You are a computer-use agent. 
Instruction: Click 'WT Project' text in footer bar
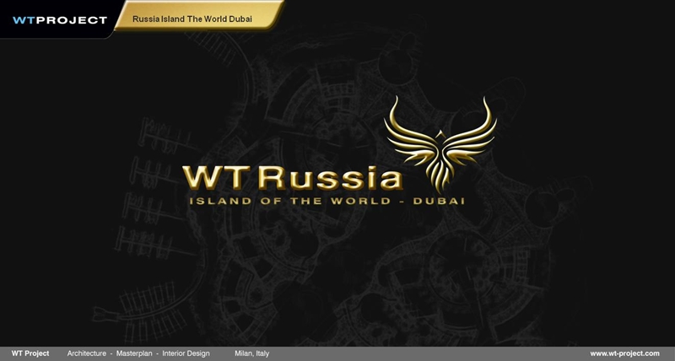[30, 353]
